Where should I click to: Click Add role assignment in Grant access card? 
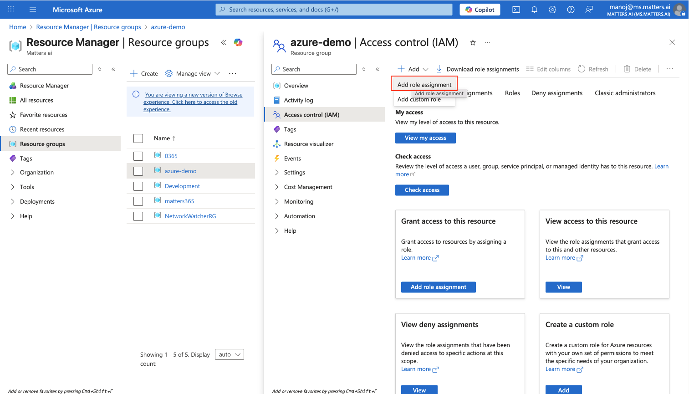[x=439, y=287]
